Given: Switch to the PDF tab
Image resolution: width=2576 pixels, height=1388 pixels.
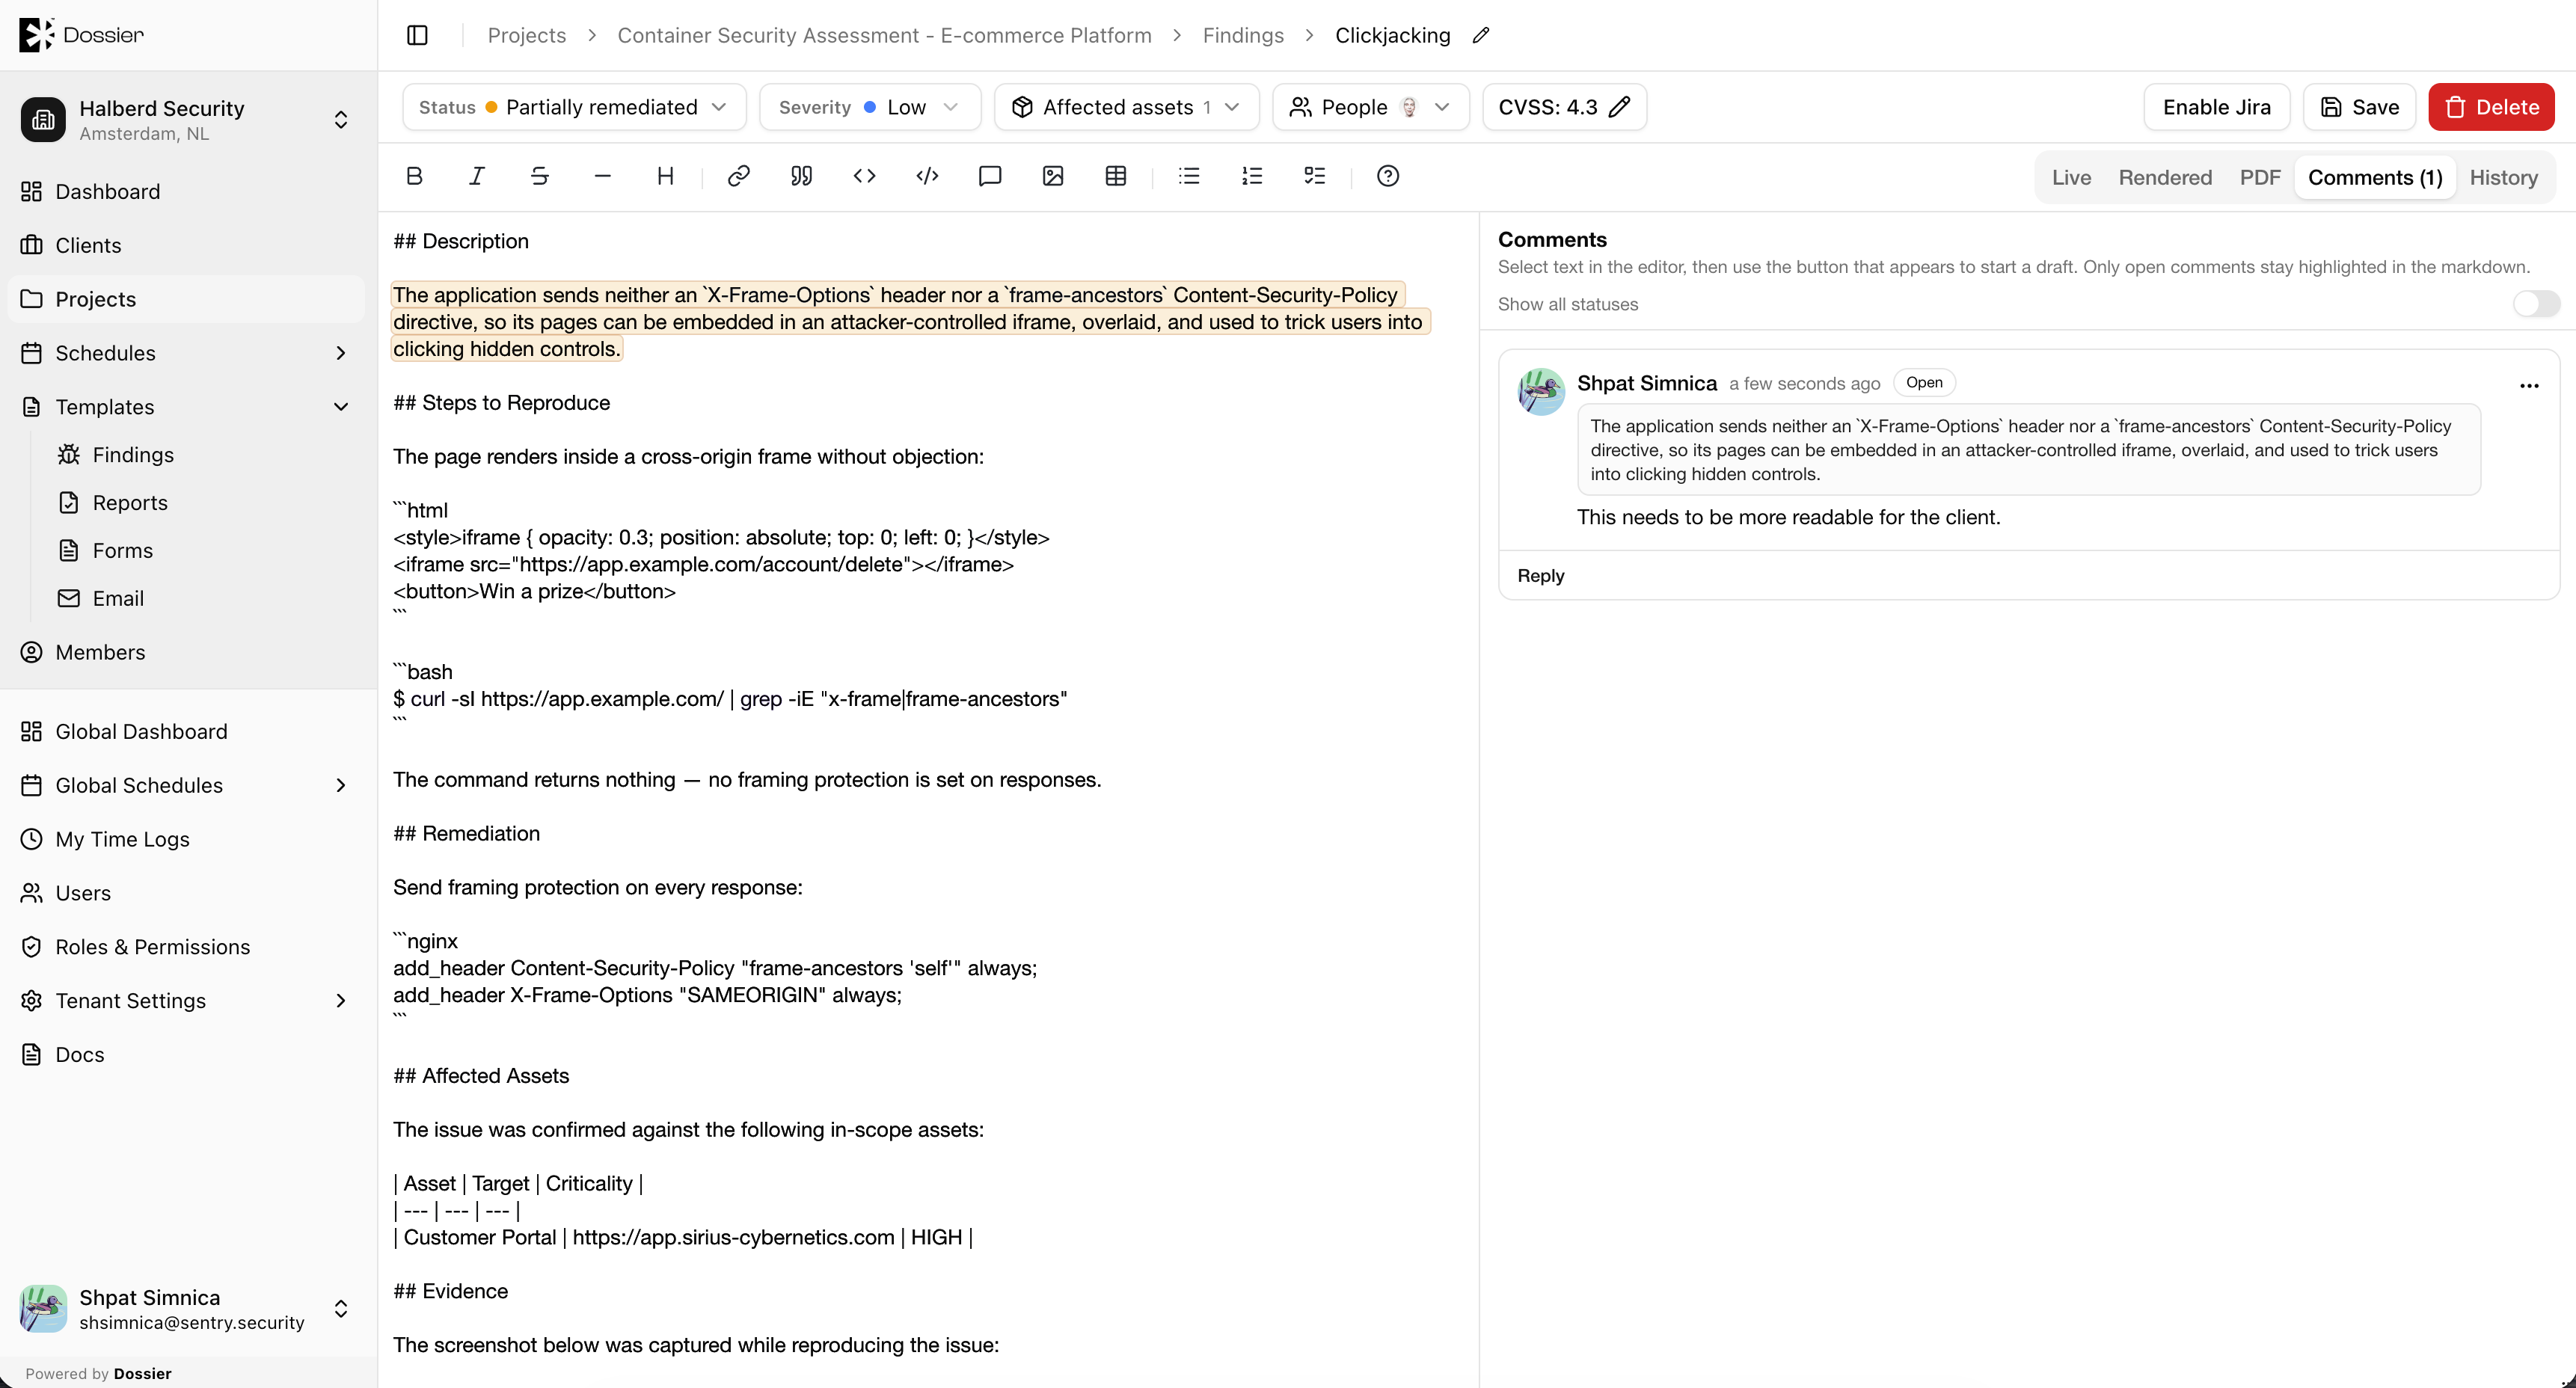Looking at the screenshot, I should [x=2260, y=177].
